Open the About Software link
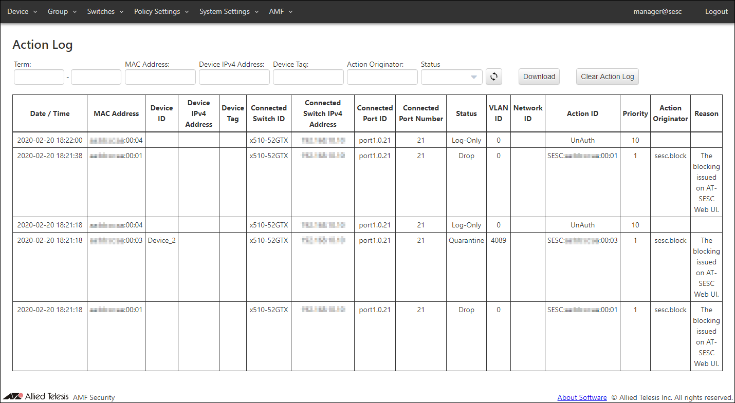 [x=582, y=397]
